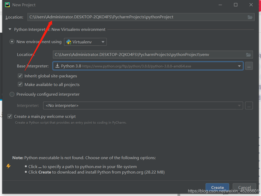
Task: Click 'Click ... to specify a path' line
Action: (82, 167)
